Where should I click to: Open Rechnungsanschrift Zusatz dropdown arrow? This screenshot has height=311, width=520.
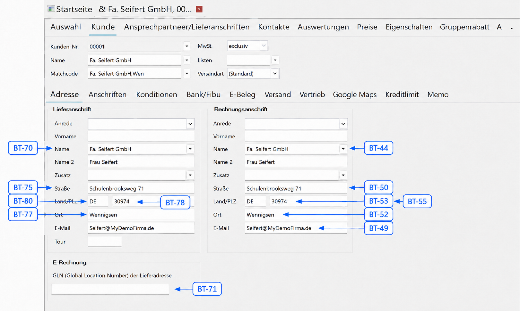[x=343, y=175]
